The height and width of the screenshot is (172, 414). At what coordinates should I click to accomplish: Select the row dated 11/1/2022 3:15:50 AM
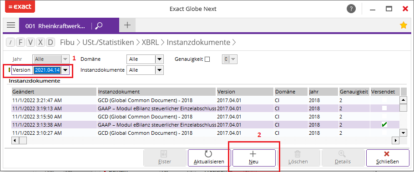(205, 117)
